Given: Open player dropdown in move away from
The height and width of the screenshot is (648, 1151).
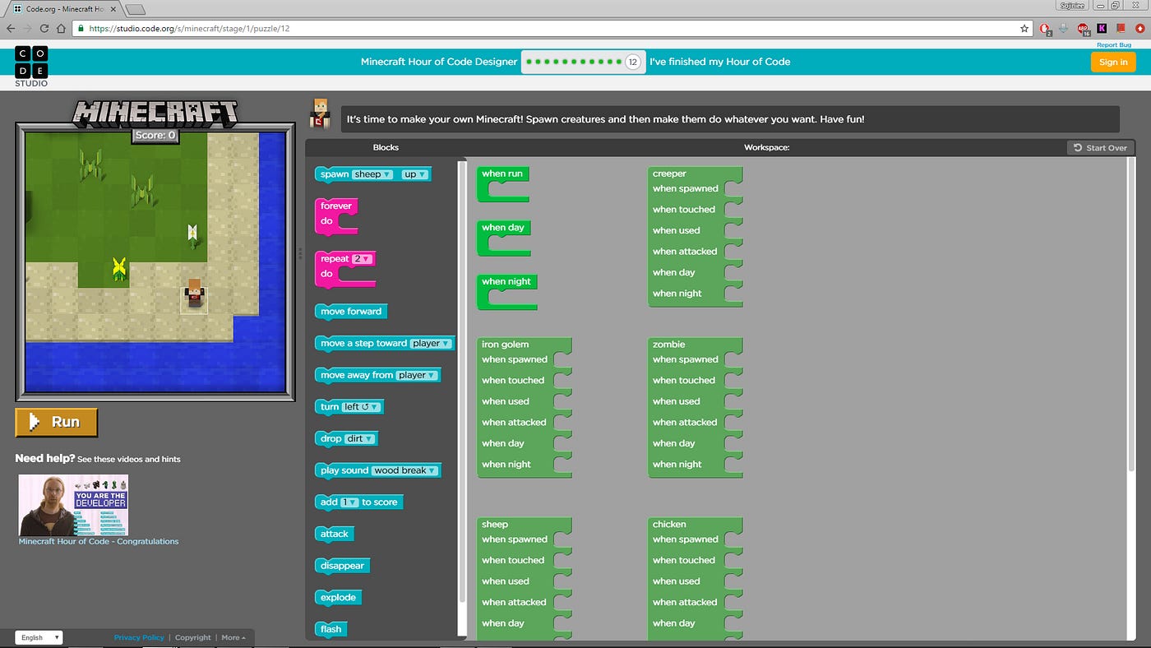Looking at the screenshot, I should [x=418, y=375].
